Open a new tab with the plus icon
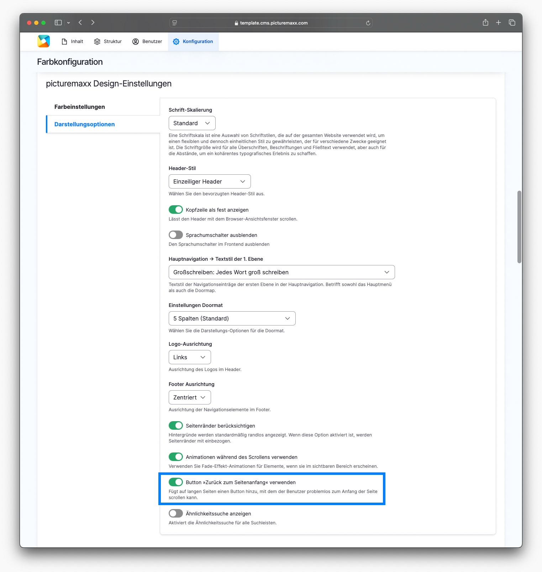542x572 pixels. [499, 23]
